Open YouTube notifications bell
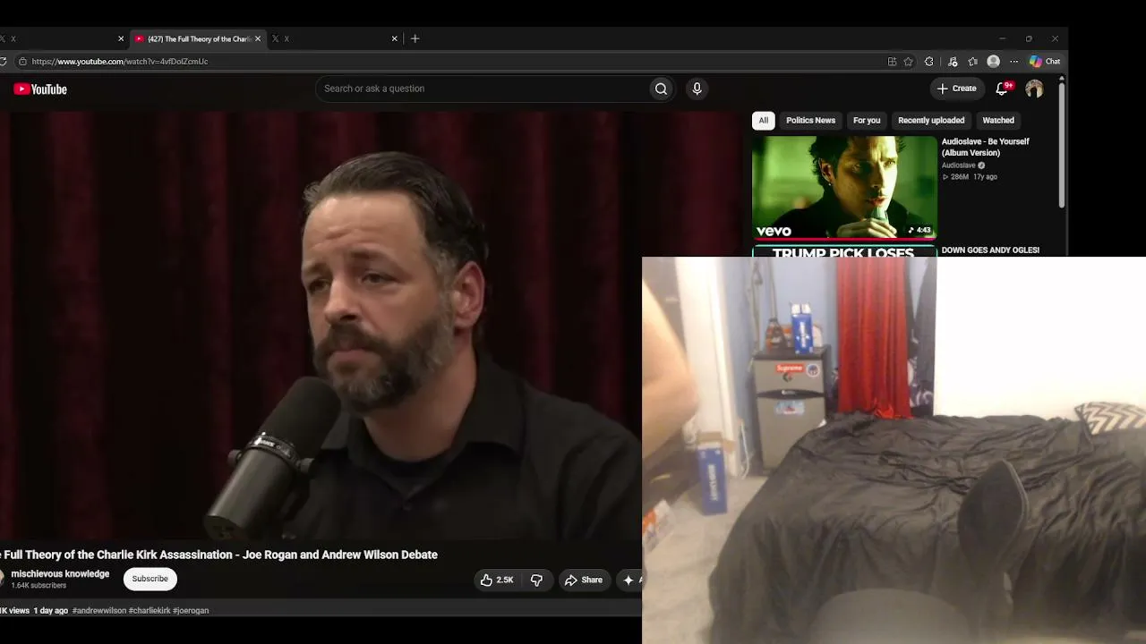 click(x=1003, y=89)
